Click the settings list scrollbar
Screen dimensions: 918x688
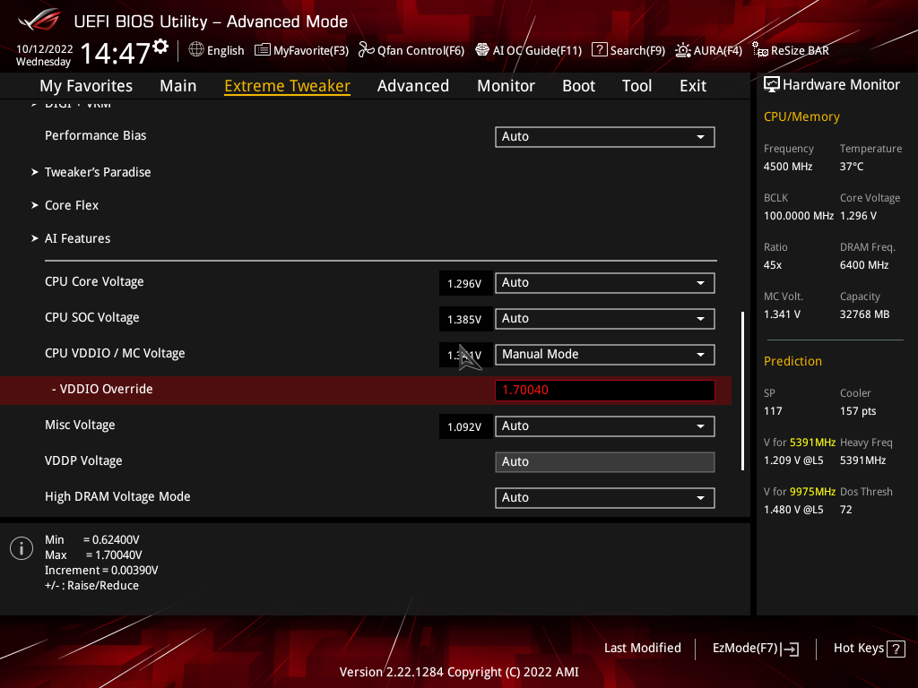[742, 391]
